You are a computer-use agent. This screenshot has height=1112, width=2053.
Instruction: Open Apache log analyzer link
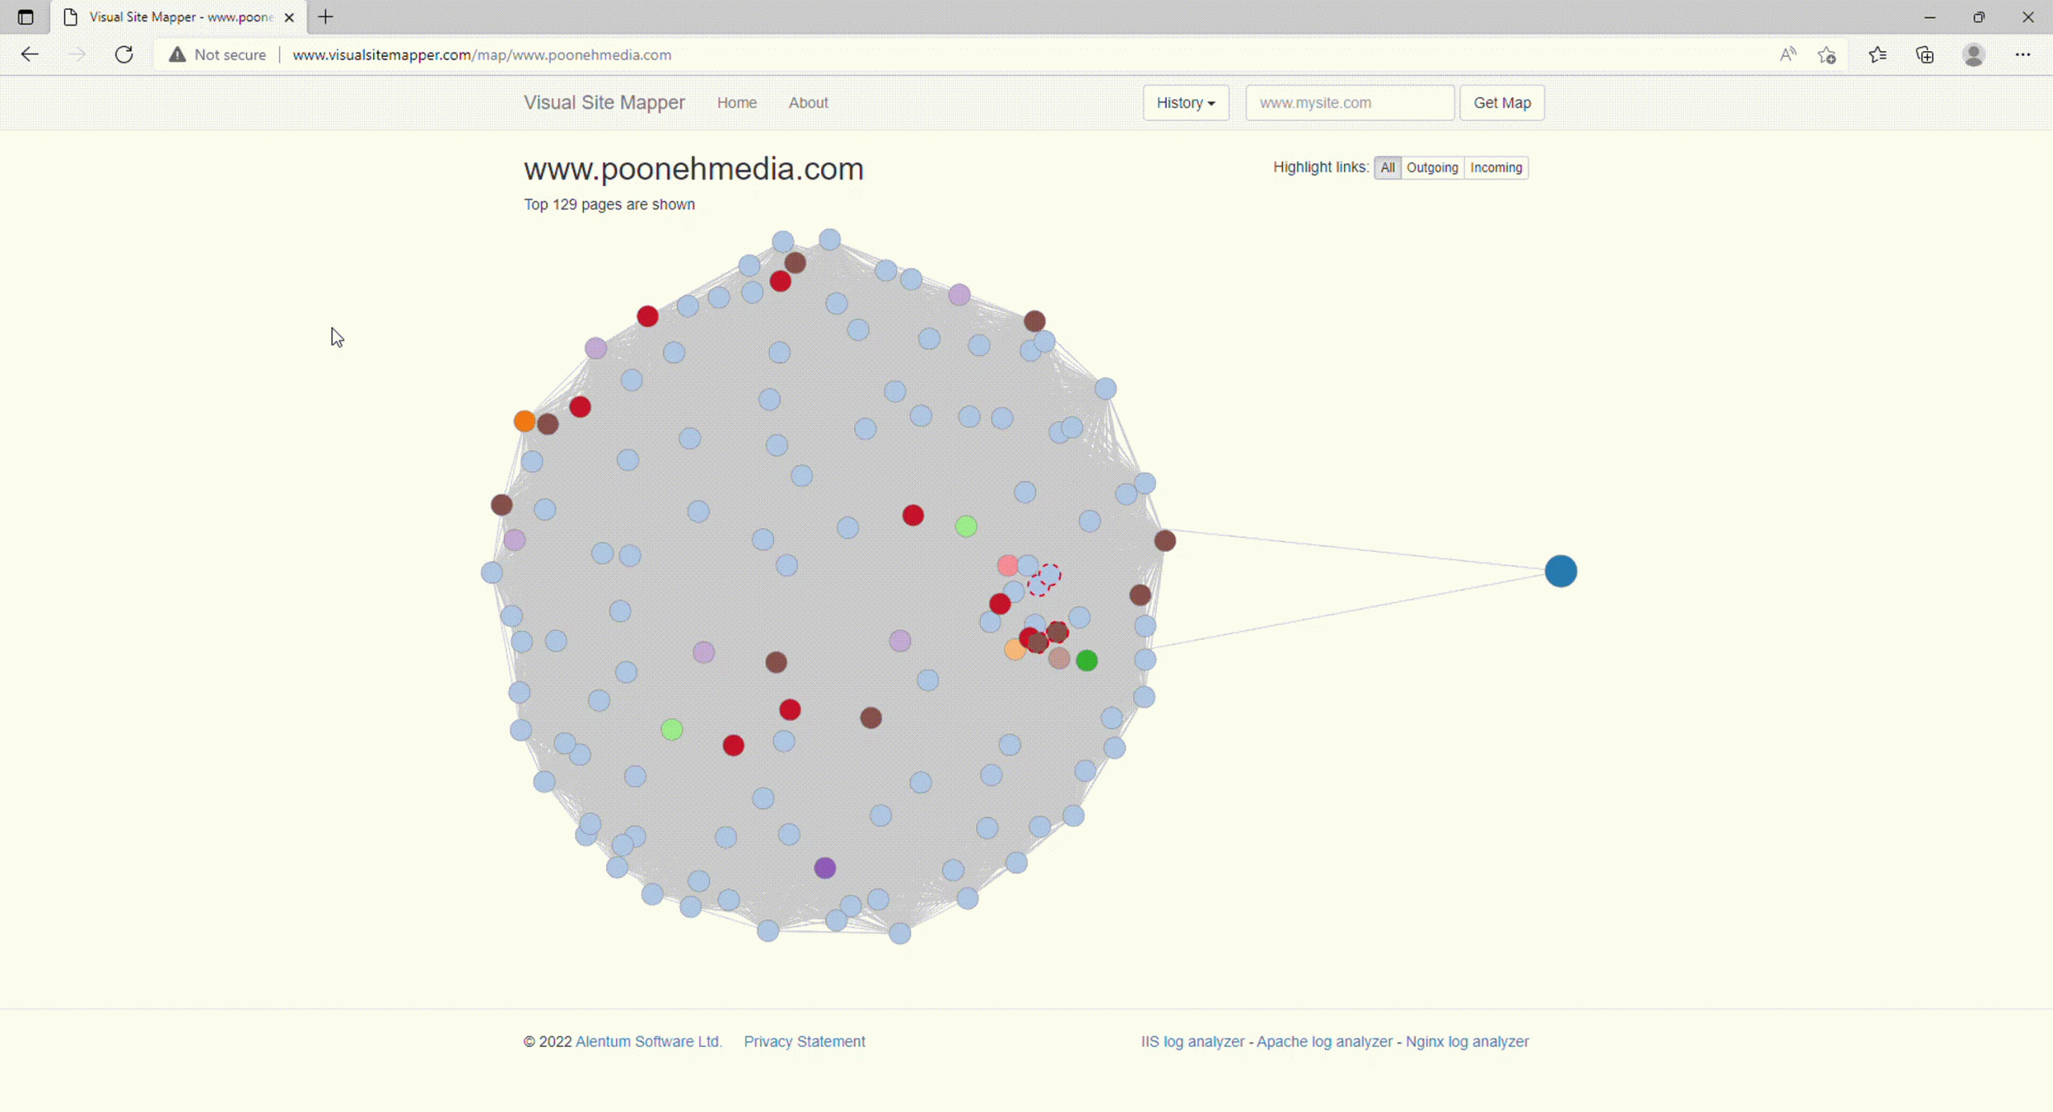(1324, 1041)
